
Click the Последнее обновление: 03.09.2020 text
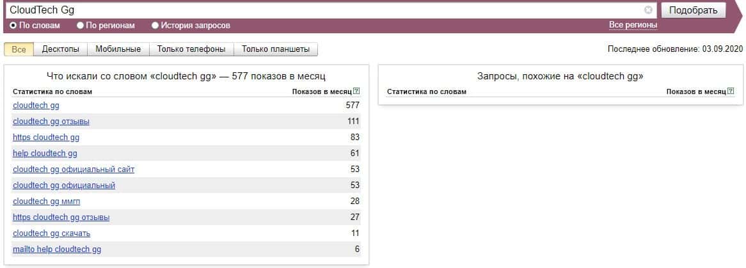pos(675,49)
